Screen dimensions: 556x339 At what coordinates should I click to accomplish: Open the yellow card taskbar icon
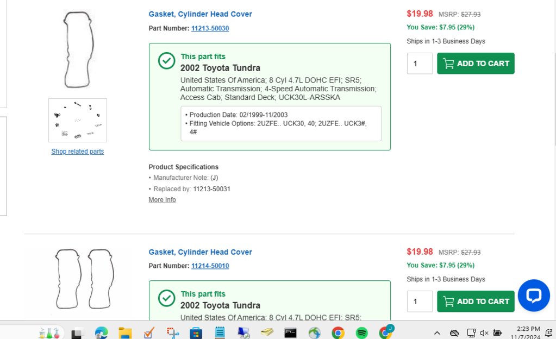[267, 332]
